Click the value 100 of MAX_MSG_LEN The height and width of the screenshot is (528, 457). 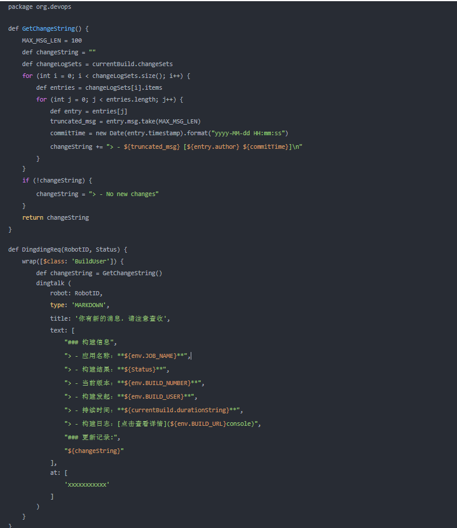(x=76, y=40)
